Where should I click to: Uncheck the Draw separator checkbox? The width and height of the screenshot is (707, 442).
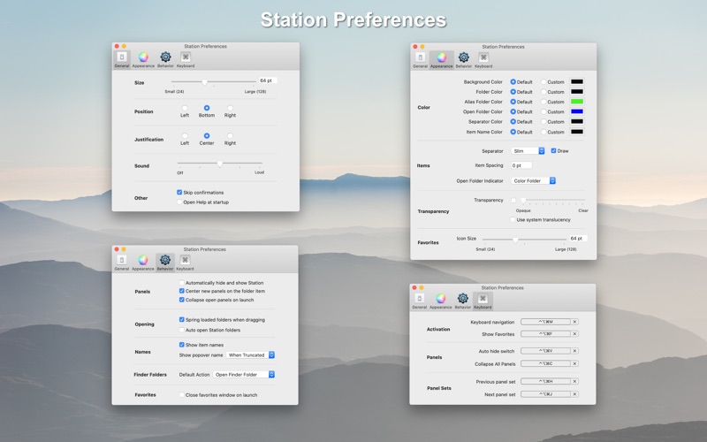(x=553, y=150)
